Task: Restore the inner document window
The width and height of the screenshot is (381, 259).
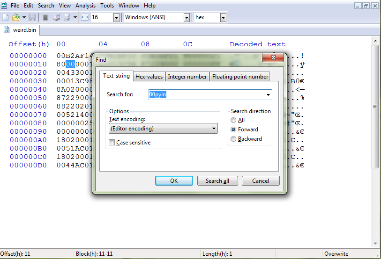Action: [x=366, y=6]
